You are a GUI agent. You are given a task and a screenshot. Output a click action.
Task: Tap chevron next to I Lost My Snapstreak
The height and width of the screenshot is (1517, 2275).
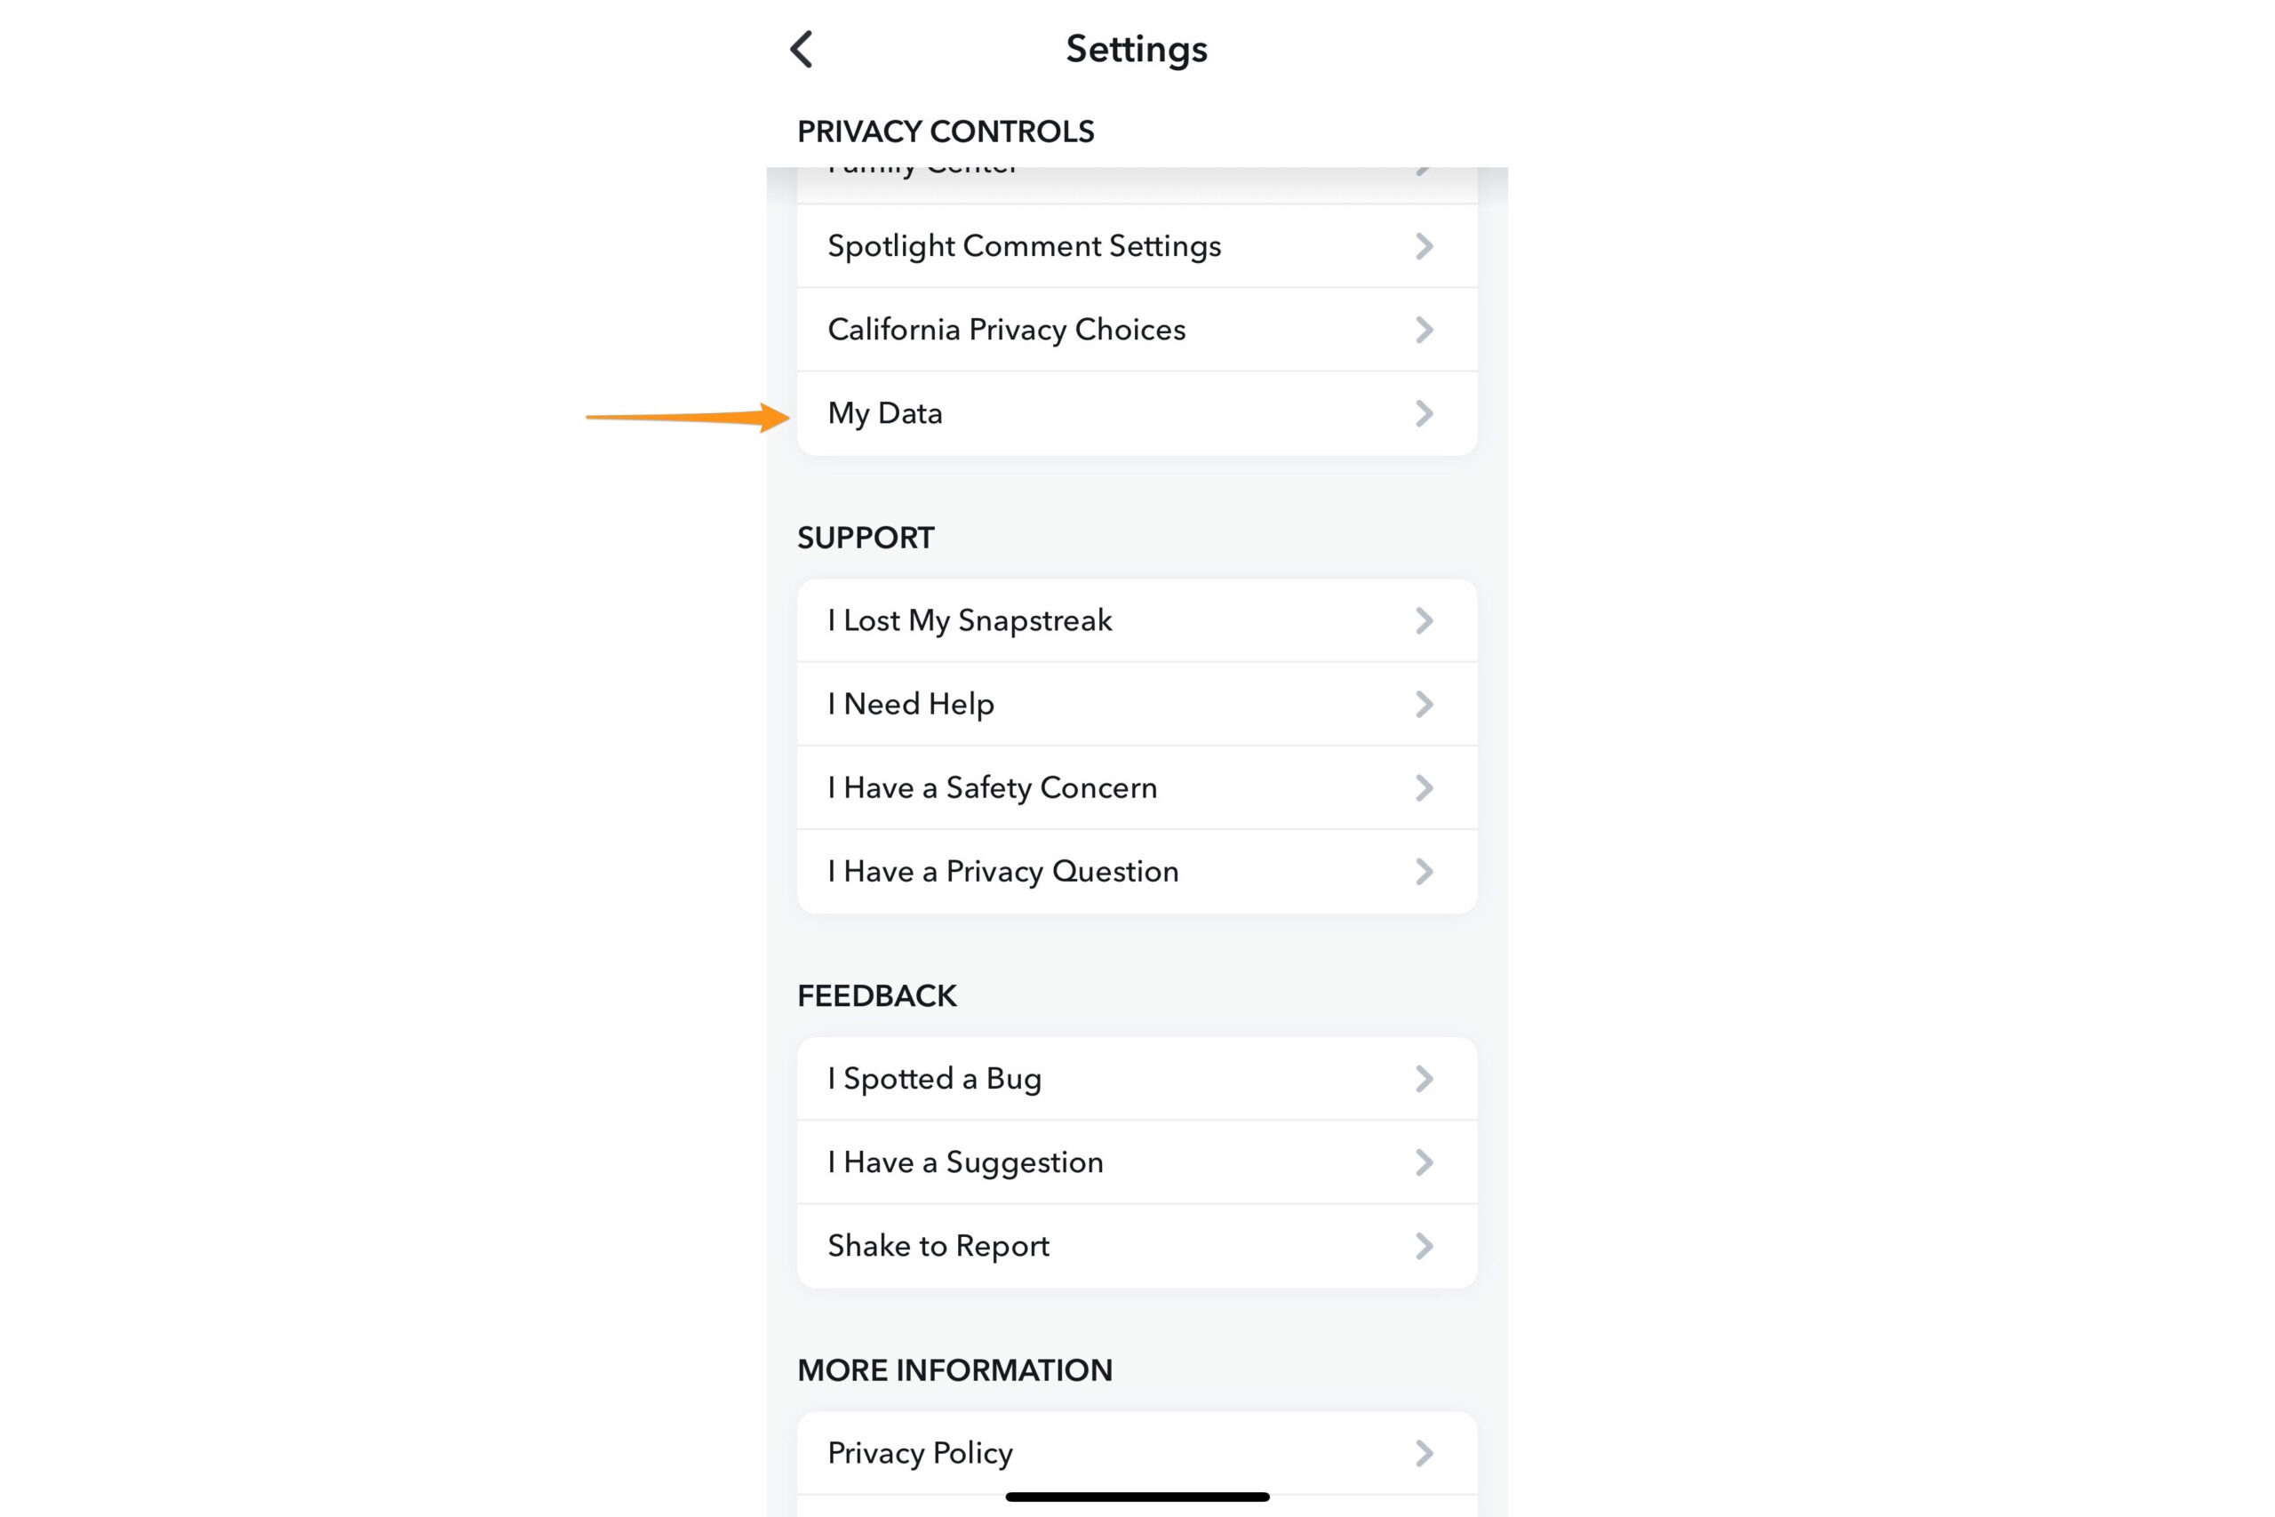coord(1424,620)
